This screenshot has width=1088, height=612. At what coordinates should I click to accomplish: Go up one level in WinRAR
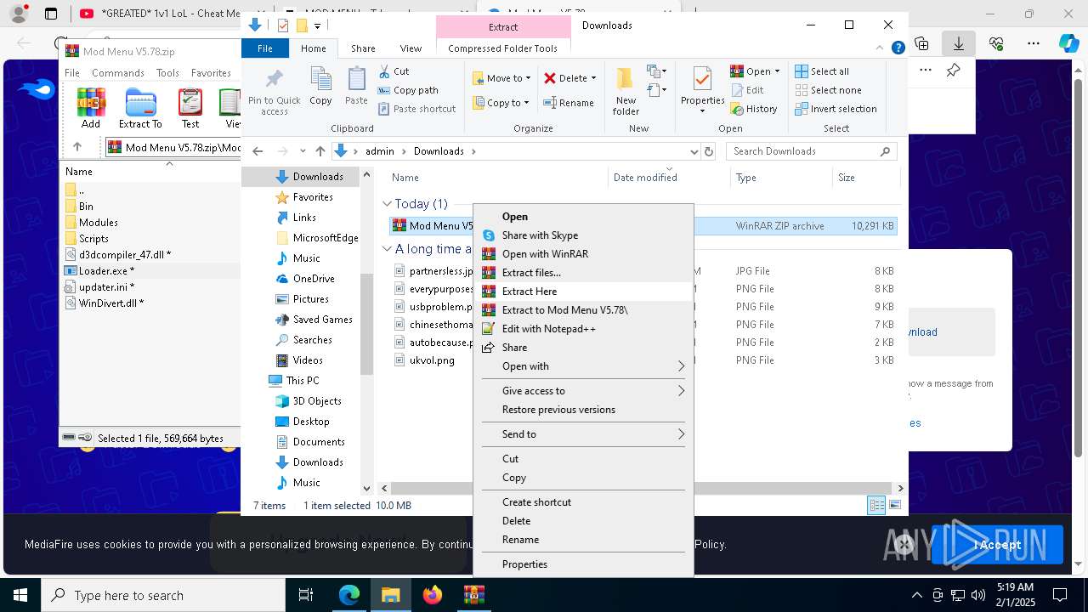pos(77,147)
